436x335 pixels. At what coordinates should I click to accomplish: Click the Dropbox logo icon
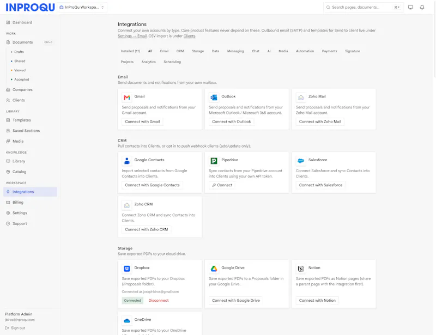pos(127,269)
